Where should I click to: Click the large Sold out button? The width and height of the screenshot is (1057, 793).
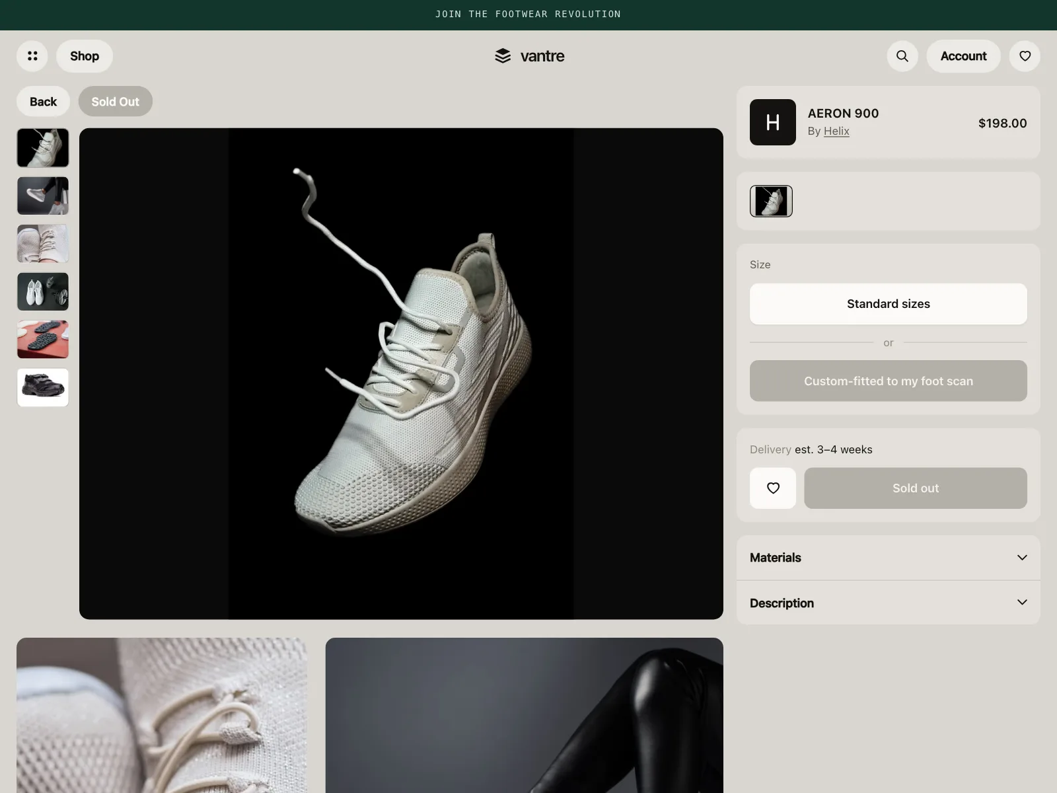pyautogui.click(x=916, y=488)
